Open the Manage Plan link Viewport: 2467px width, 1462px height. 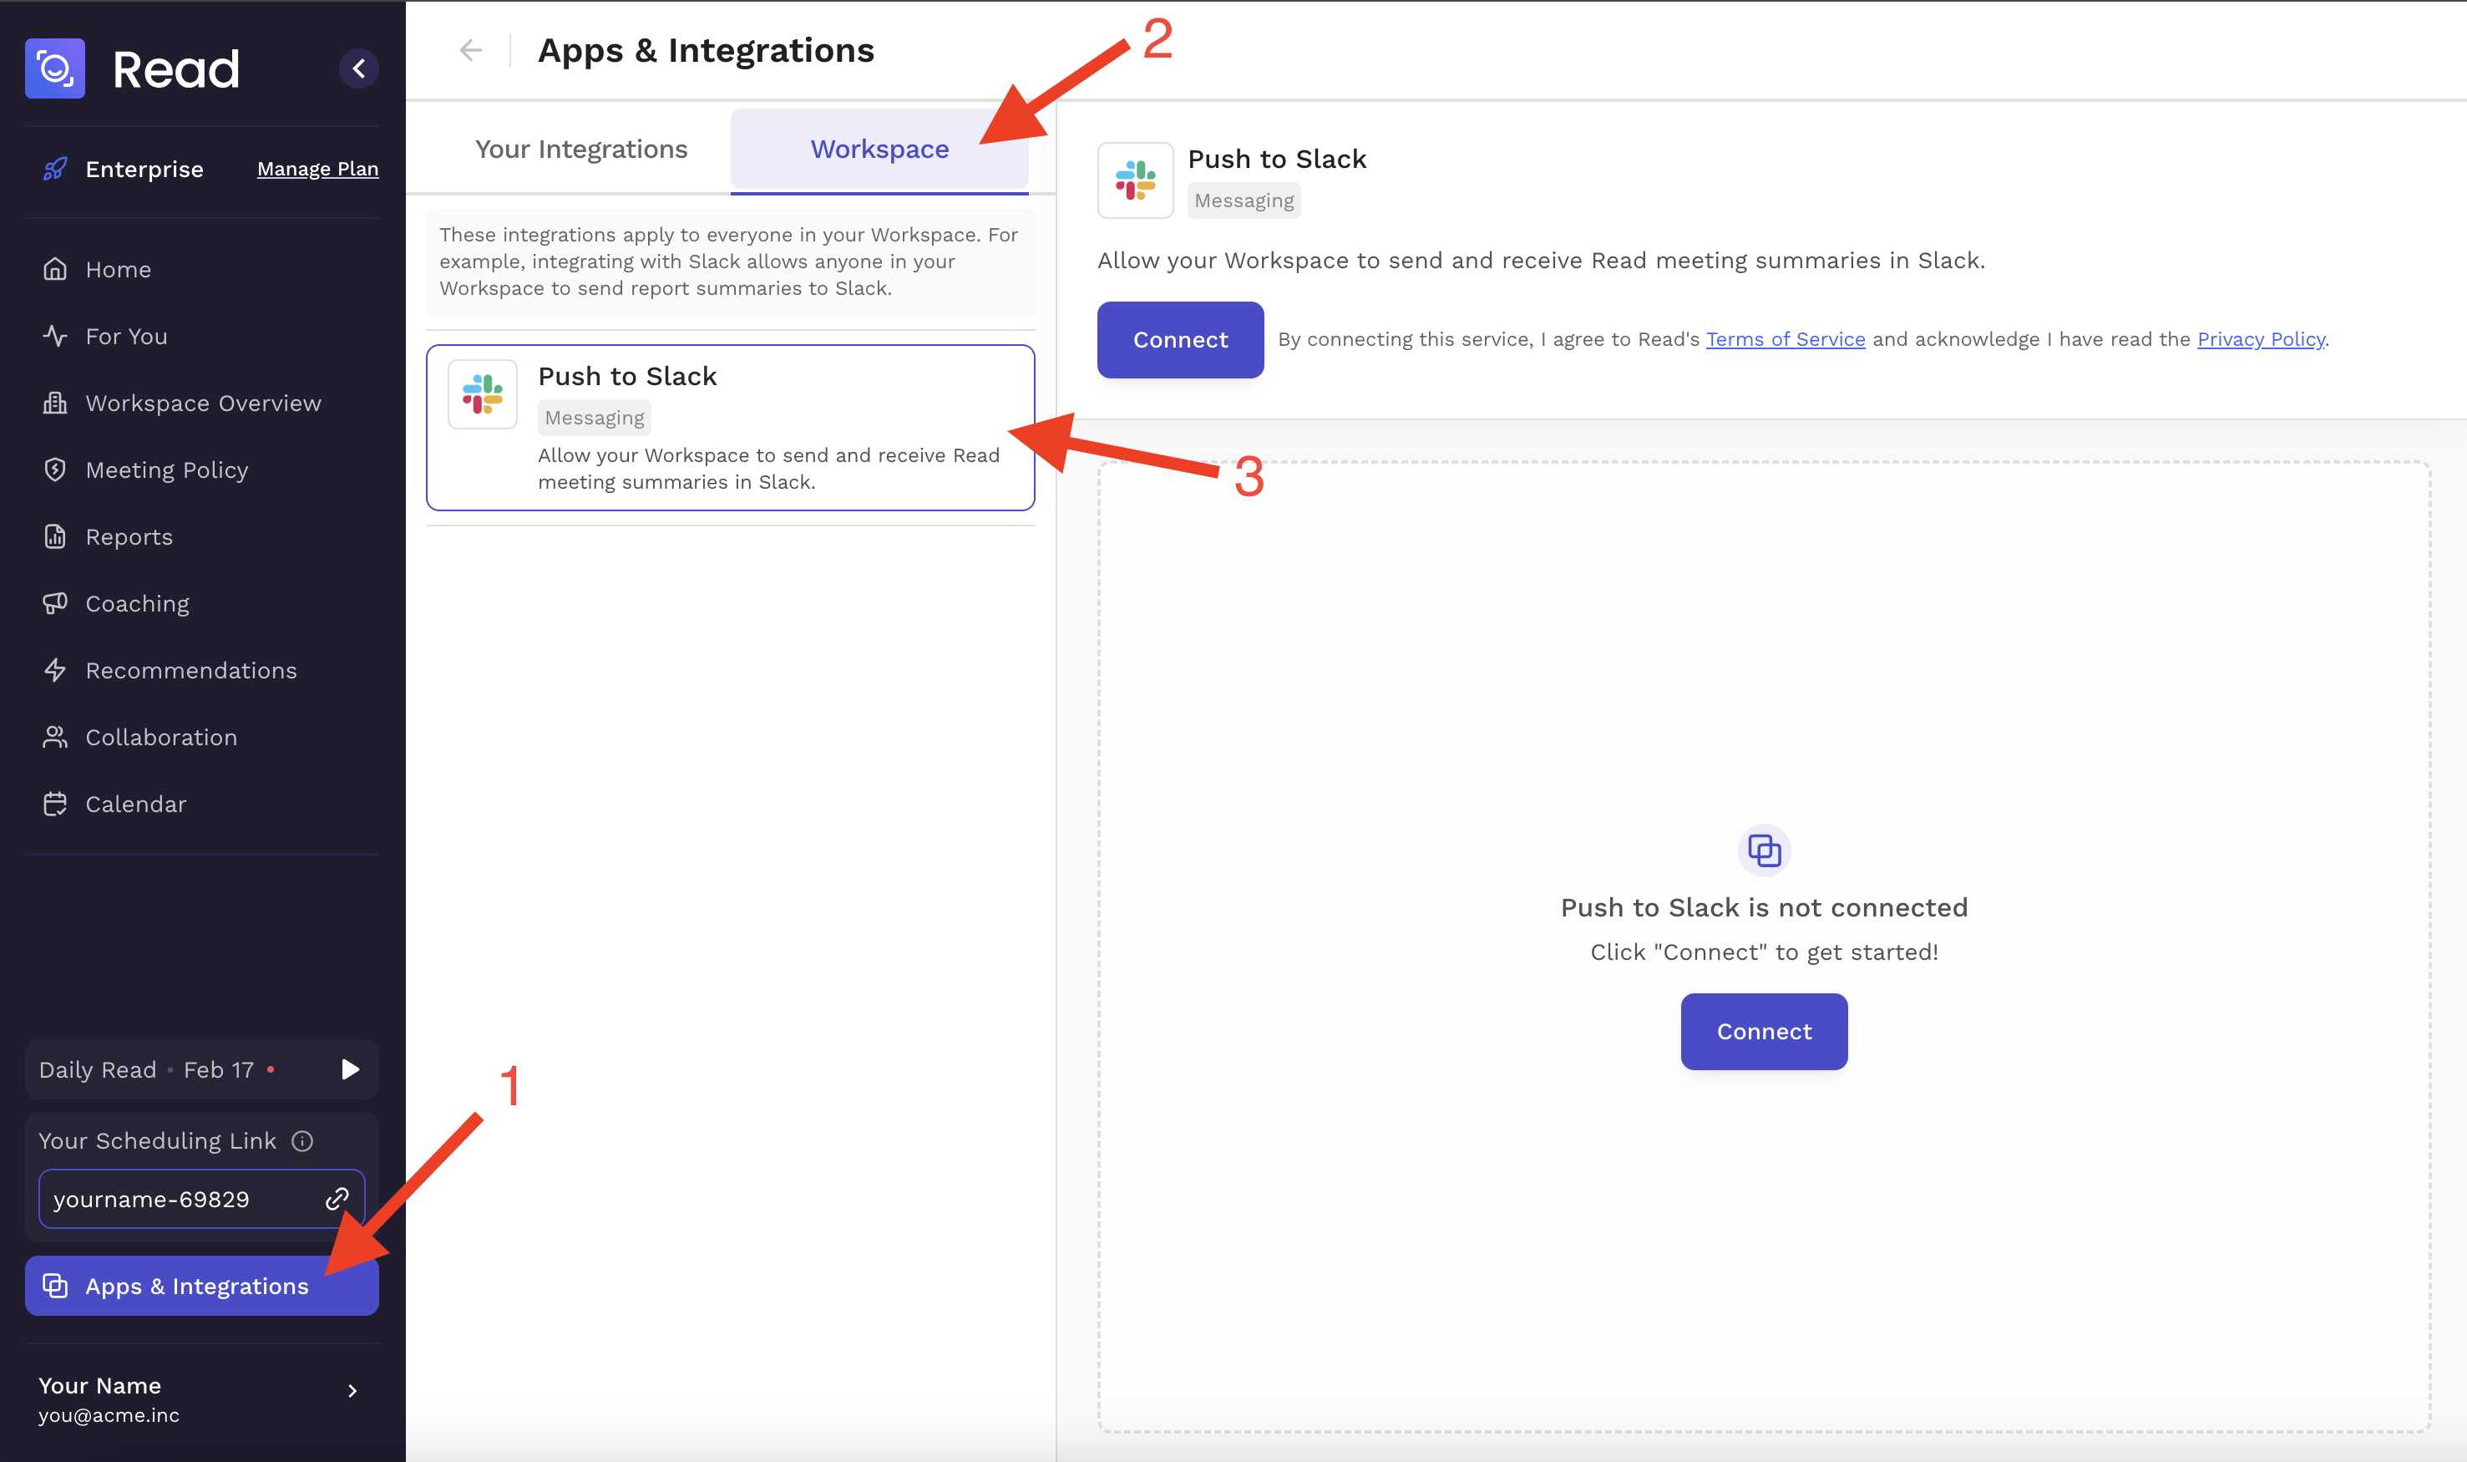coord(317,170)
